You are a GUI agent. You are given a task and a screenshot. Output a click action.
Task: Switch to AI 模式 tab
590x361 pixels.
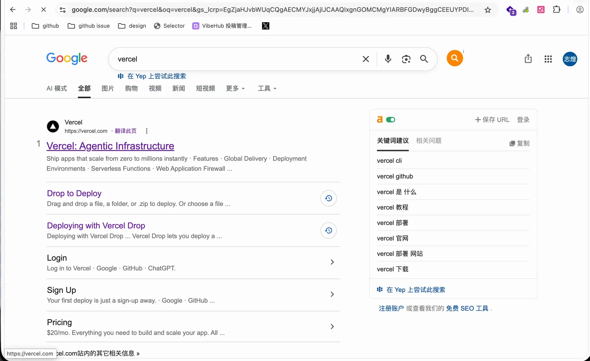[x=57, y=88]
